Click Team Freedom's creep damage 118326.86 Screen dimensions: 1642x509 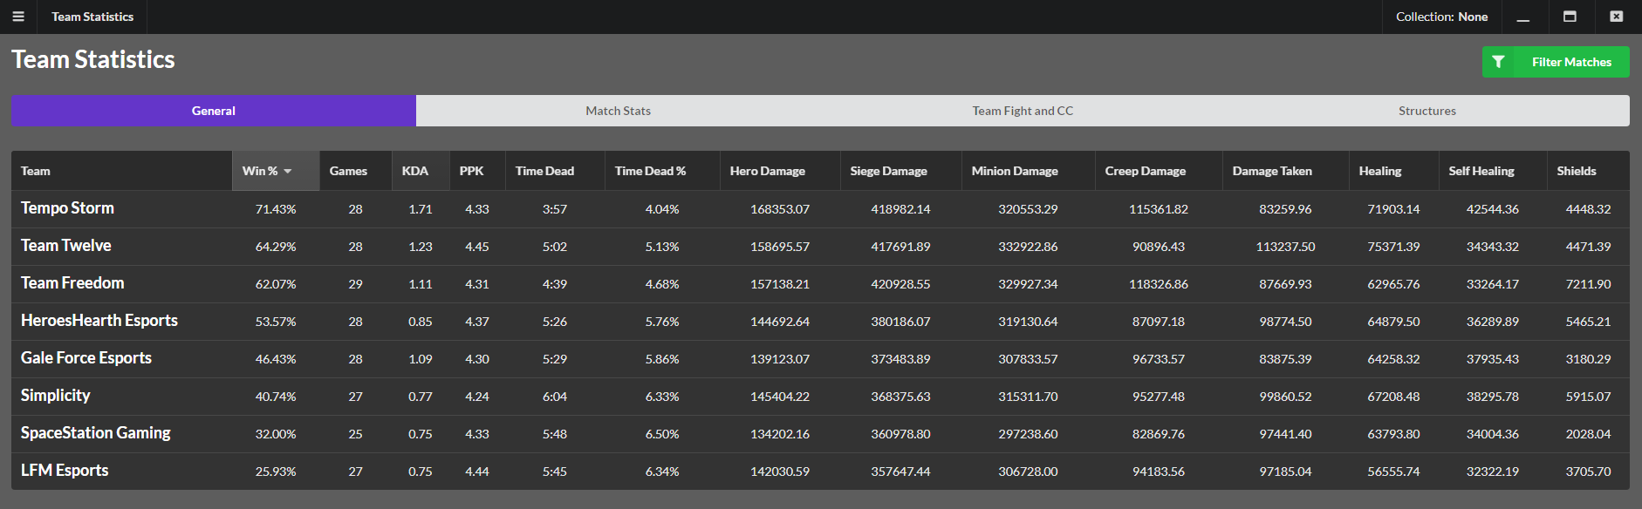coord(1159,284)
